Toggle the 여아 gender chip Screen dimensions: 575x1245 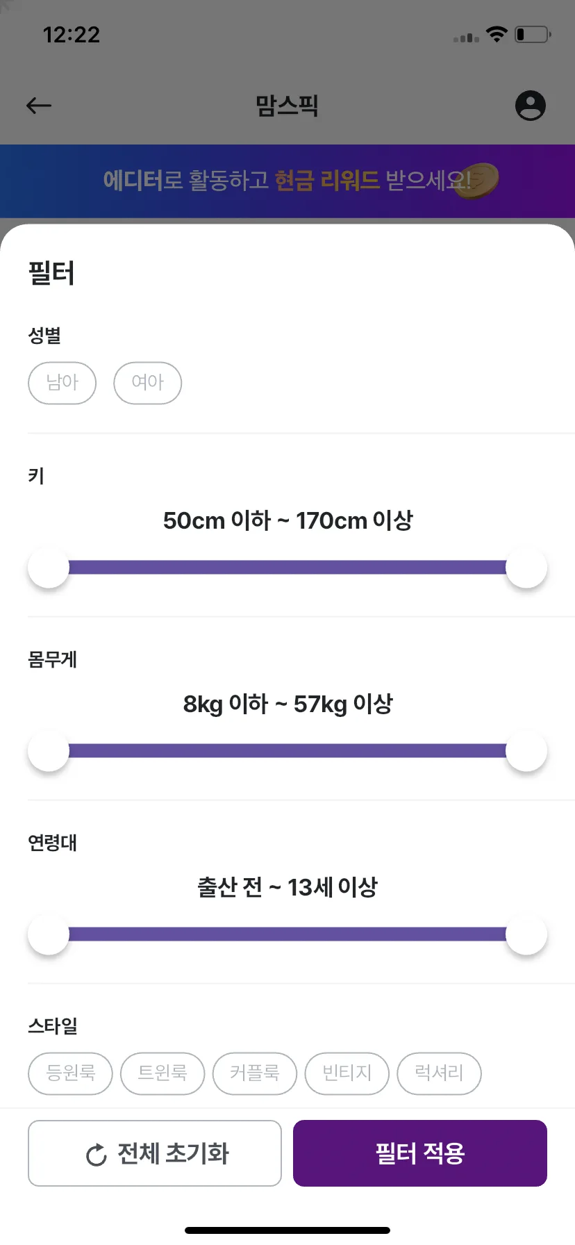pos(148,383)
